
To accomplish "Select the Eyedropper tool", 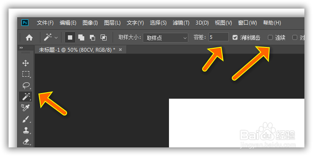I will 25,108.
